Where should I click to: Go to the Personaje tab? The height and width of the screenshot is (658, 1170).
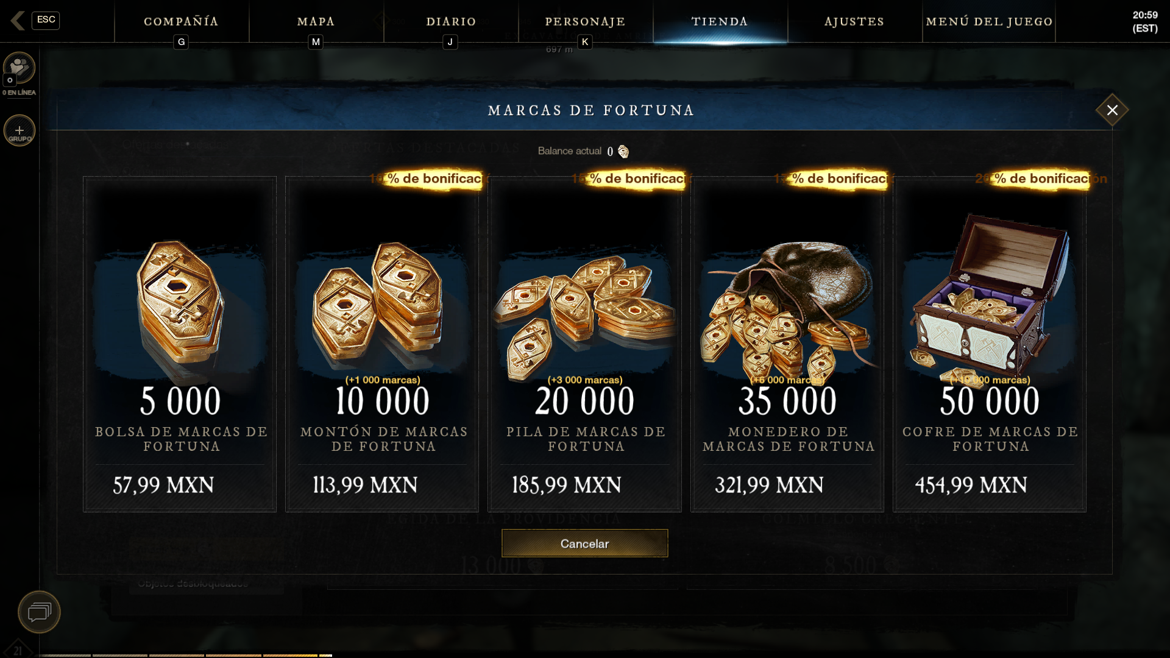tap(586, 21)
